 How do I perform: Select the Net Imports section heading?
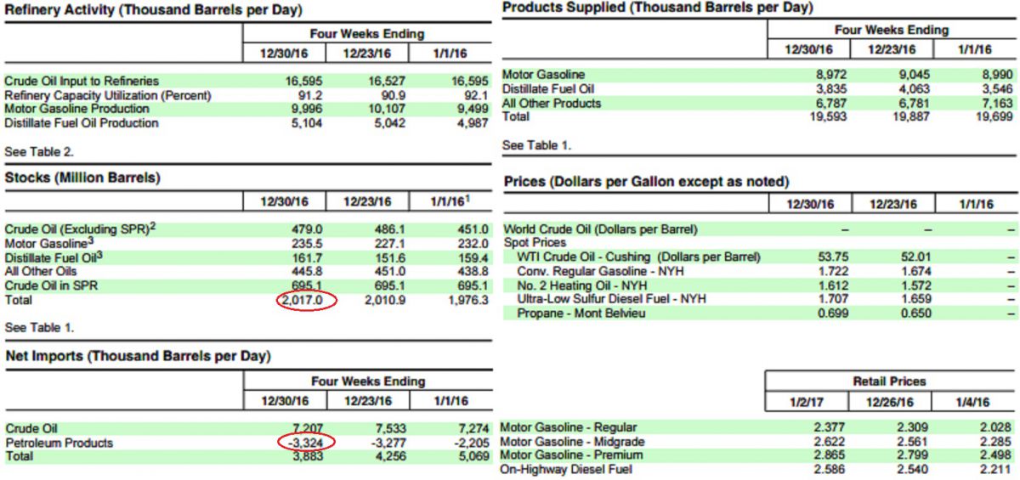[138, 355]
